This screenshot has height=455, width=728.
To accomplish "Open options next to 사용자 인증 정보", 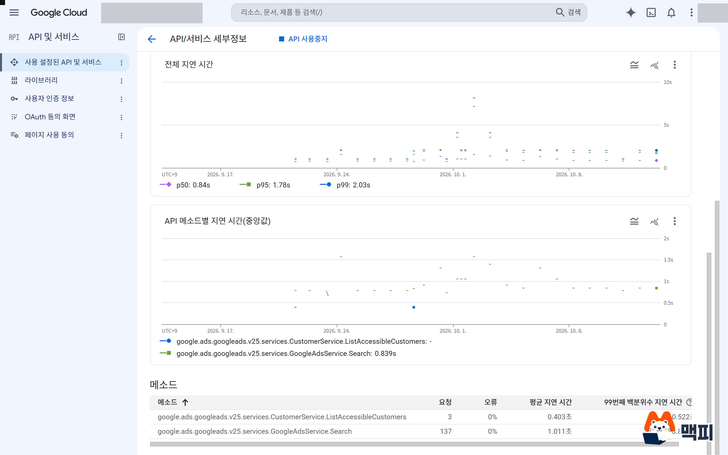I will (121, 99).
